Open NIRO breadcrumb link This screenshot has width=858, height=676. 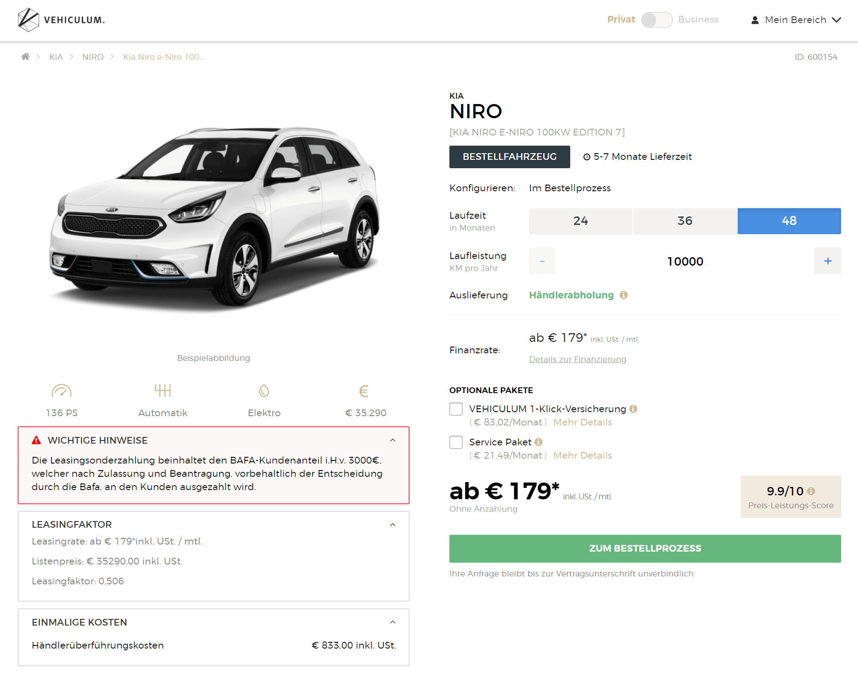[93, 57]
